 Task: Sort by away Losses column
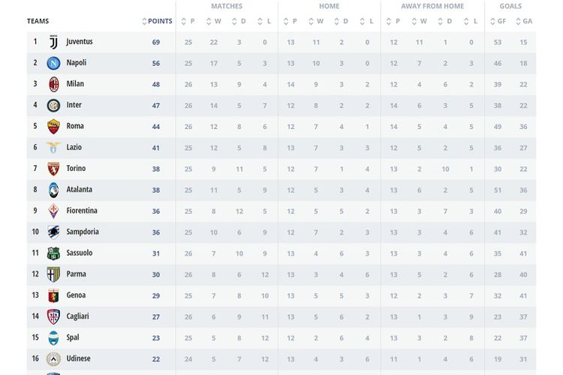(471, 21)
